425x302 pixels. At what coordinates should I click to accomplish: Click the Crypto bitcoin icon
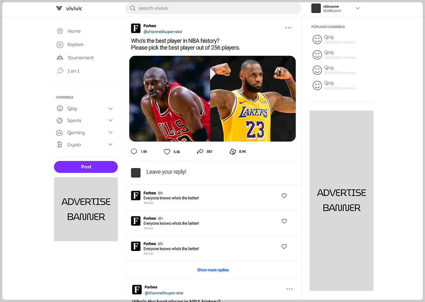pyautogui.click(x=60, y=145)
